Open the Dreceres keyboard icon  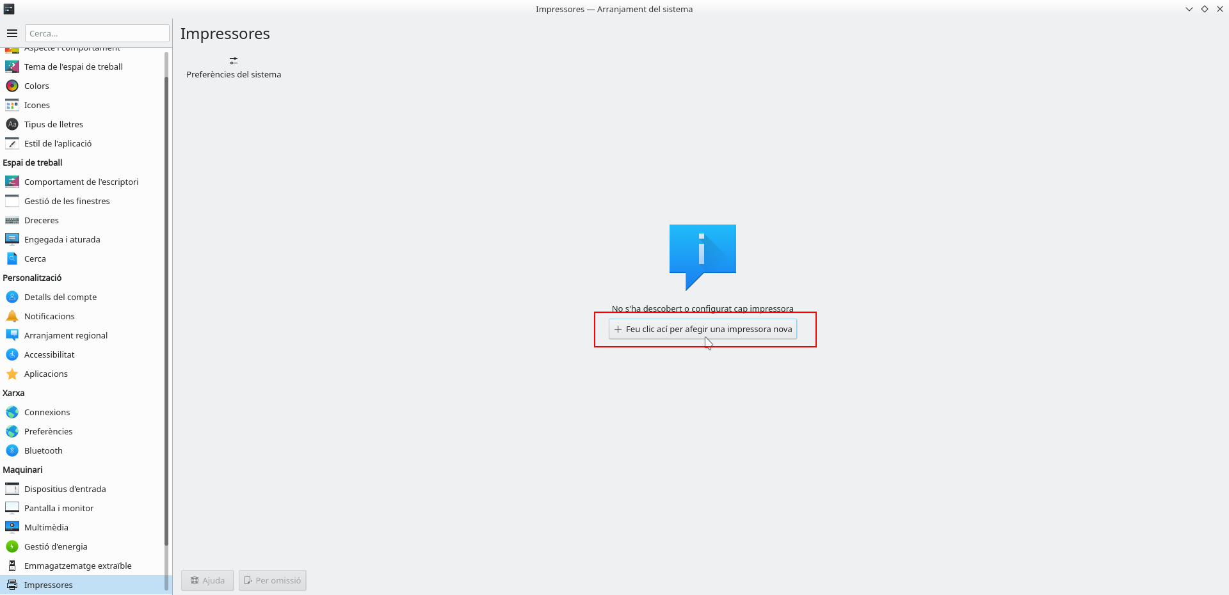point(12,220)
